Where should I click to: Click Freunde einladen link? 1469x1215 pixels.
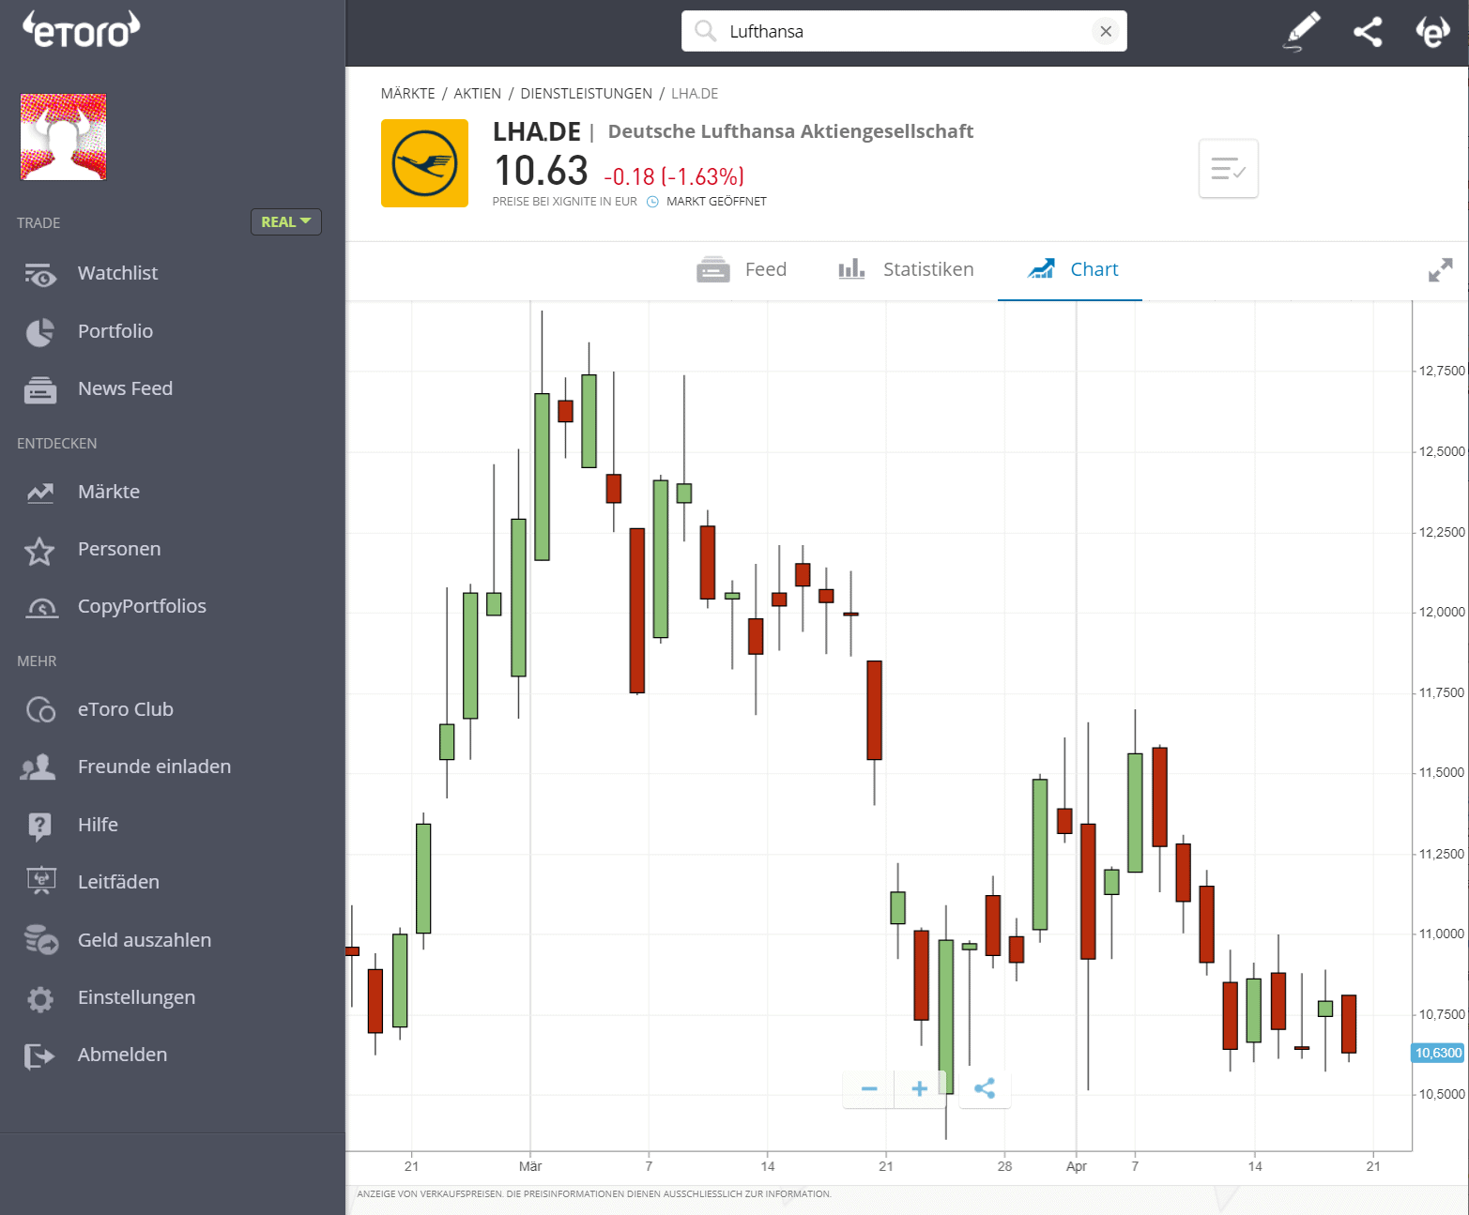[x=154, y=767]
